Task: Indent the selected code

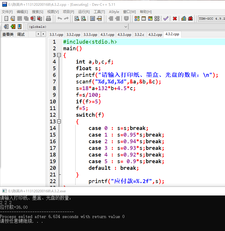Action: point(111,18)
